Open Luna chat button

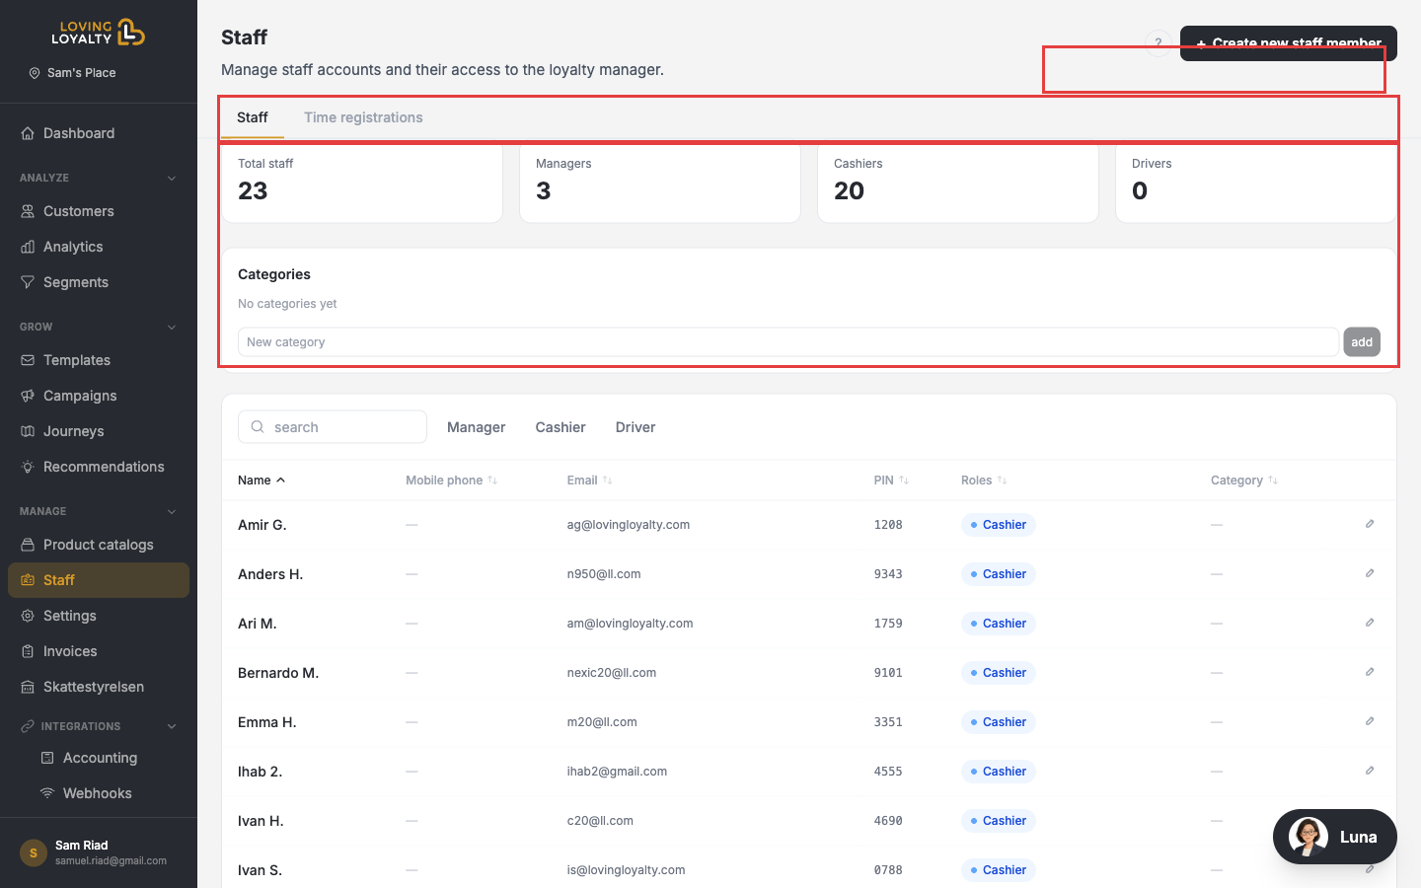pos(1334,837)
